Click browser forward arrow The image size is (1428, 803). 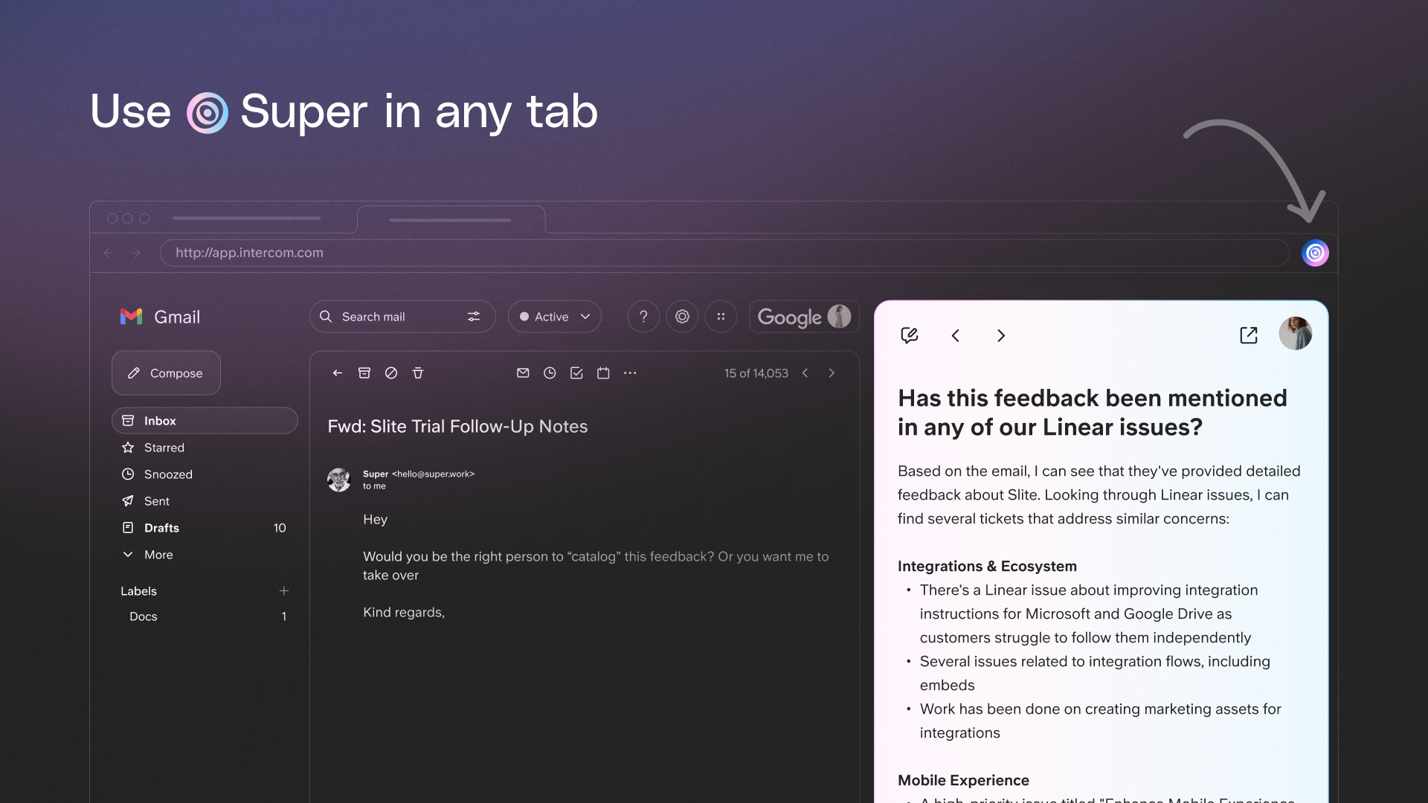pyautogui.click(x=135, y=253)
